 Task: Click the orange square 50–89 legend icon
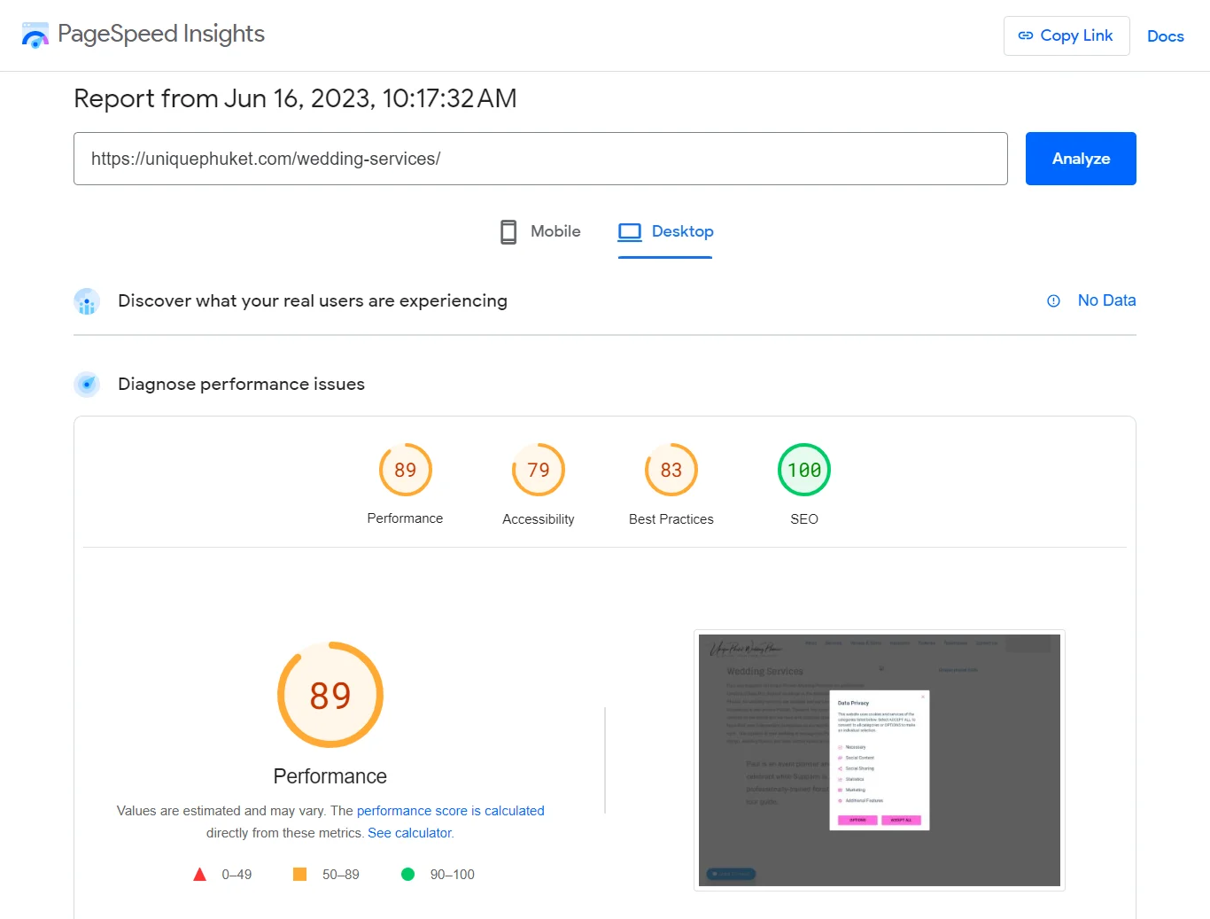[300, 875]
